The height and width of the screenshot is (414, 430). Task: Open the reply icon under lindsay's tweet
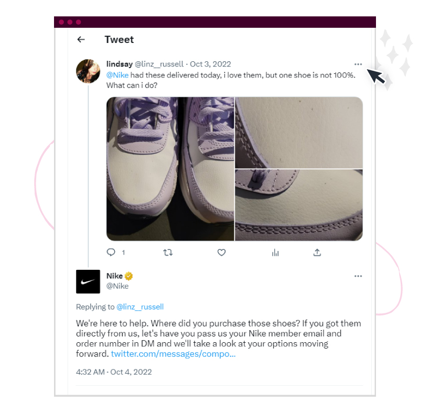(111, 252)
